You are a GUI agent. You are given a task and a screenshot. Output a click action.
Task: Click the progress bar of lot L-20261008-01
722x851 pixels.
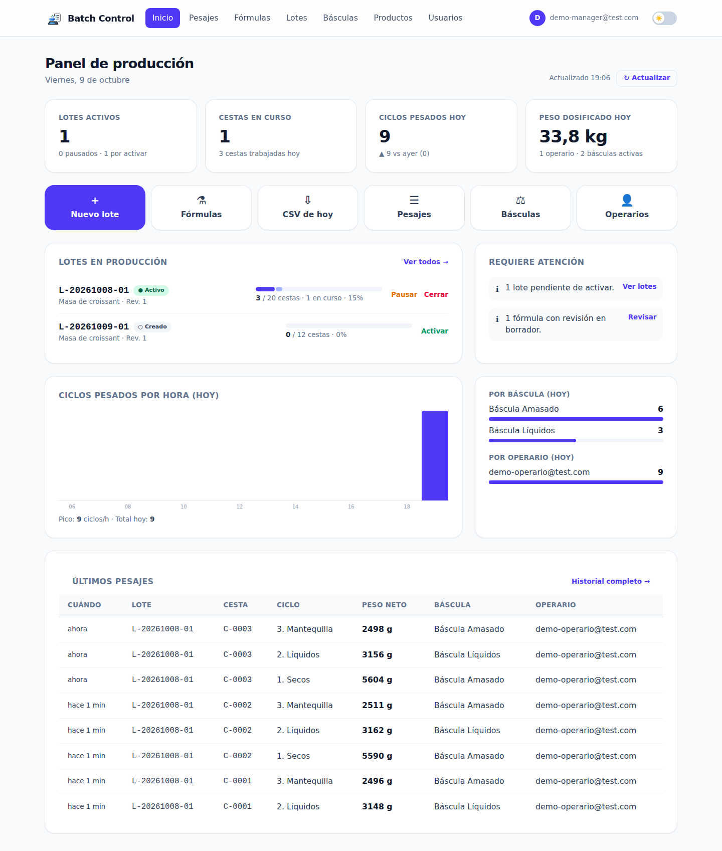point(319,289)
